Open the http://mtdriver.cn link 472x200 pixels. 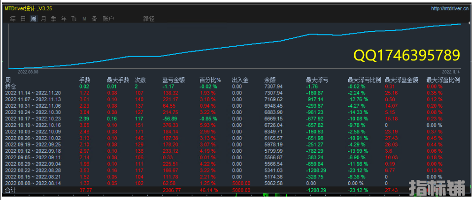click(449, 8)
